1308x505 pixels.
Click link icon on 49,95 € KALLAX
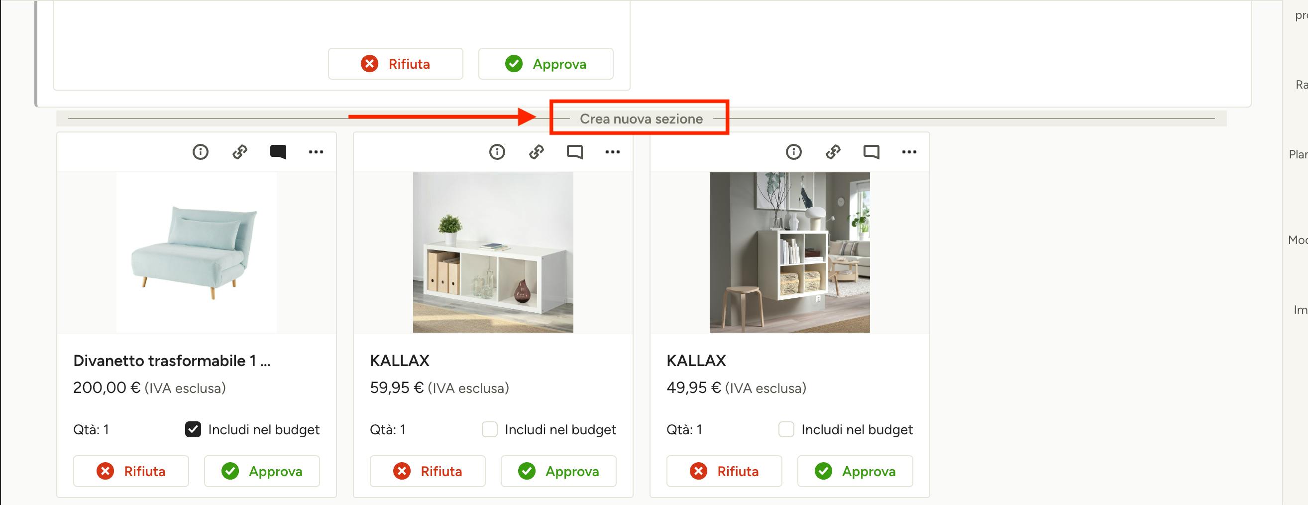(833, 152)
